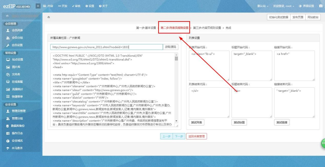
Task: Open the 关于 top menu
Action: tap(103, 6)
